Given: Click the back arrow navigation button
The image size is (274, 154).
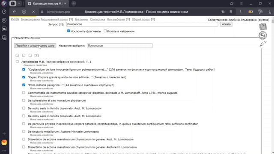Looking at the screenshot, I should pyautogui.click(x=15, y=12).
